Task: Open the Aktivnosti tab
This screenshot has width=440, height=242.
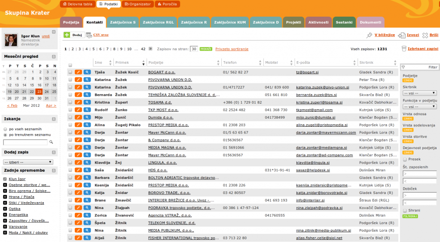Action: 318,22
